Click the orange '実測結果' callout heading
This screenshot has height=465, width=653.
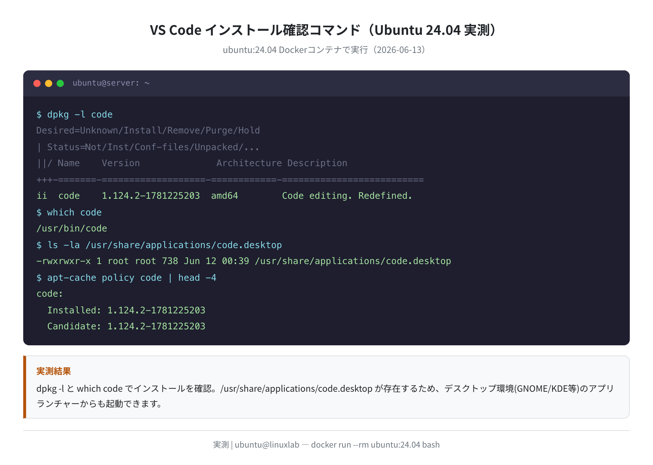tap(54, 371)
